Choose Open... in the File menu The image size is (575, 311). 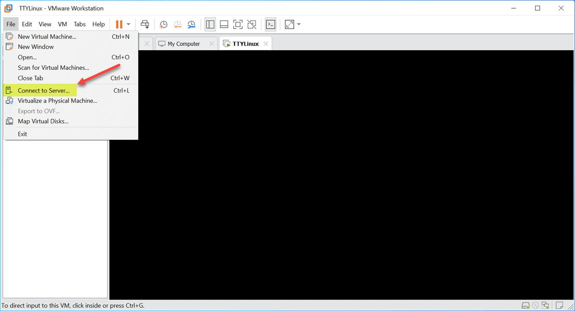click(71, 57)
